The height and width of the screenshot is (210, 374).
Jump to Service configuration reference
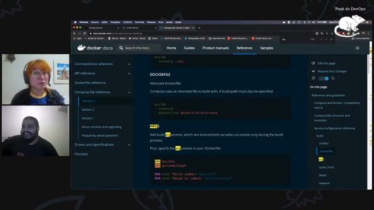click(334, 128)
